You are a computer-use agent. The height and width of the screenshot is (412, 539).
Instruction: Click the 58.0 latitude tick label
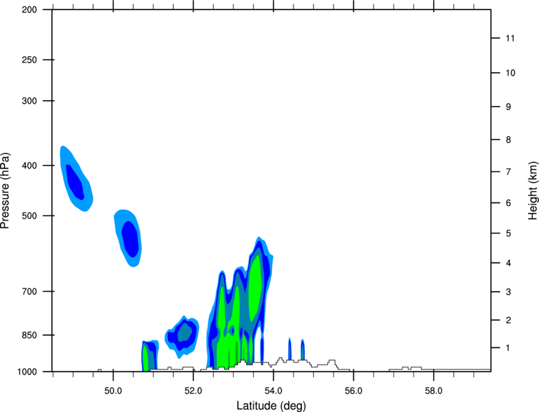(434, 391)
